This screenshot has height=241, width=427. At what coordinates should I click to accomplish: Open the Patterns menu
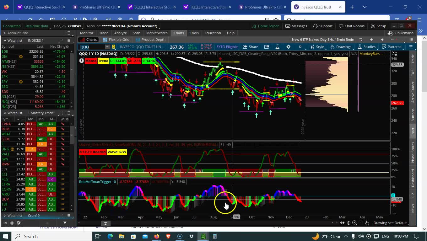391,47
